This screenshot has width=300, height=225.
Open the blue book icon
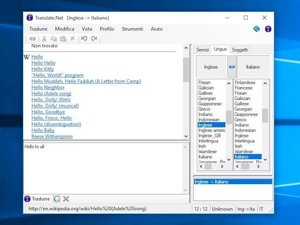(257, 29)
